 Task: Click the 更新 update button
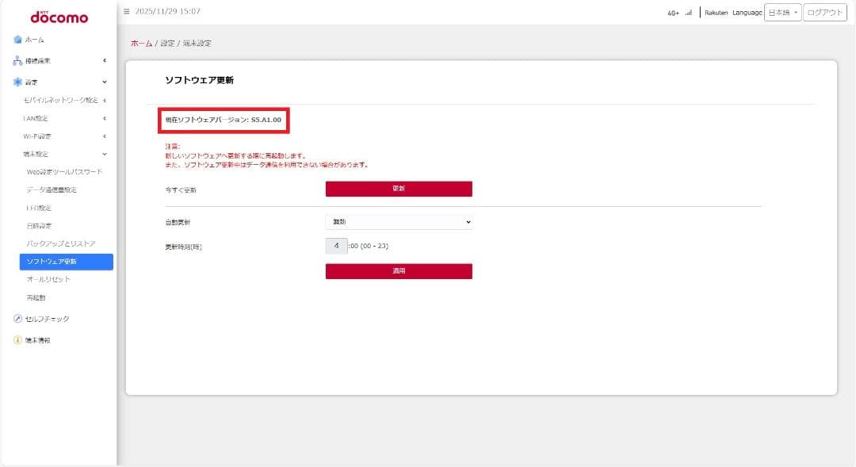(398, 189)
